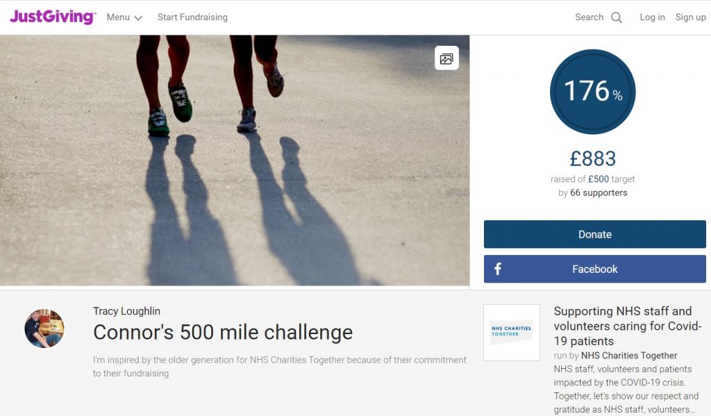The image size is (711, 416).
Task: Click the Donate button
Action: (x=595, y=234)
